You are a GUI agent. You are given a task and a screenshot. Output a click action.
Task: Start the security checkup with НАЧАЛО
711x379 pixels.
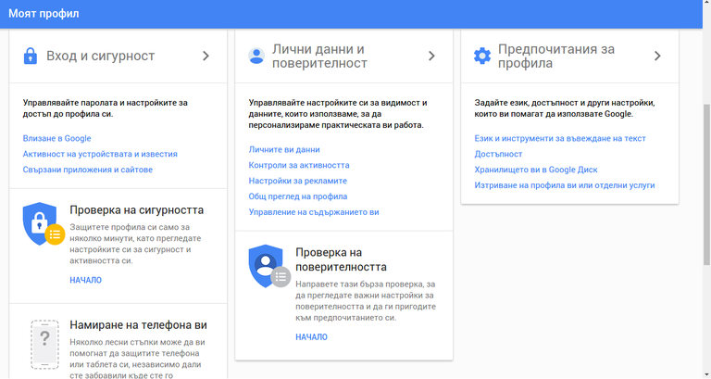pyautogui.click(x=85, y=280)
